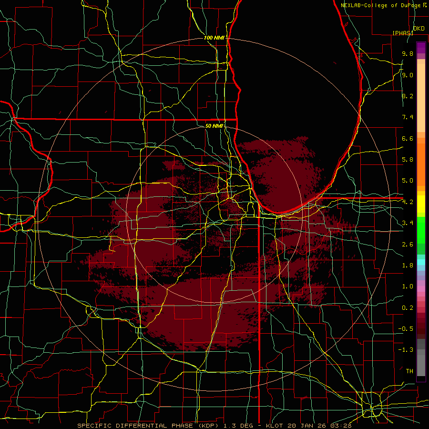
Task: Click the 1.8 legend value
Action: [408, 266]
